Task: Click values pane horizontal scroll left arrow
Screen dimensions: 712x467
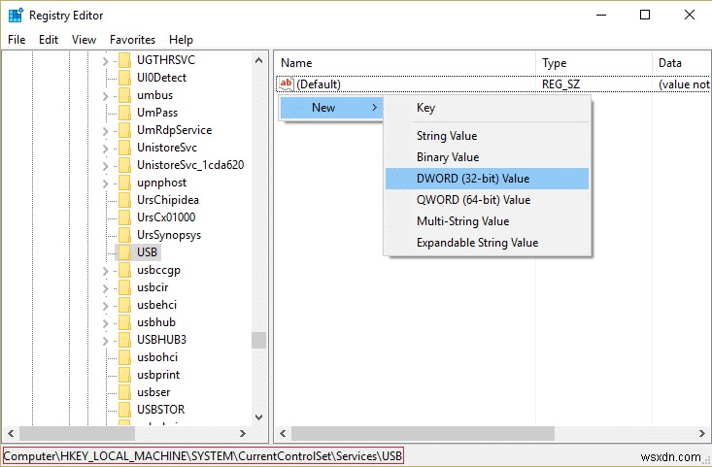Action: pyautogui.click(x=283, y=433)
